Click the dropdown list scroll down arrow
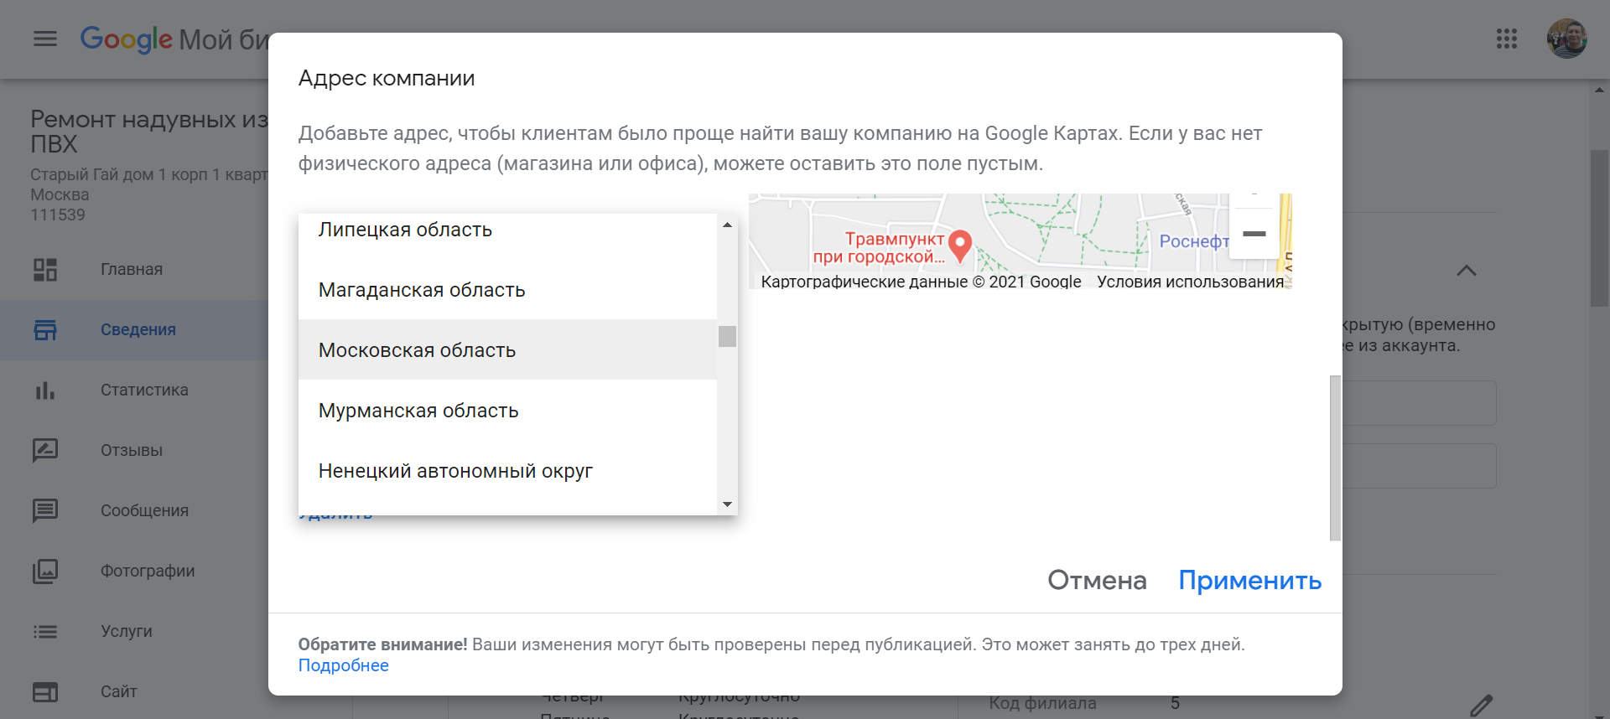 click(x=727, y=504)
